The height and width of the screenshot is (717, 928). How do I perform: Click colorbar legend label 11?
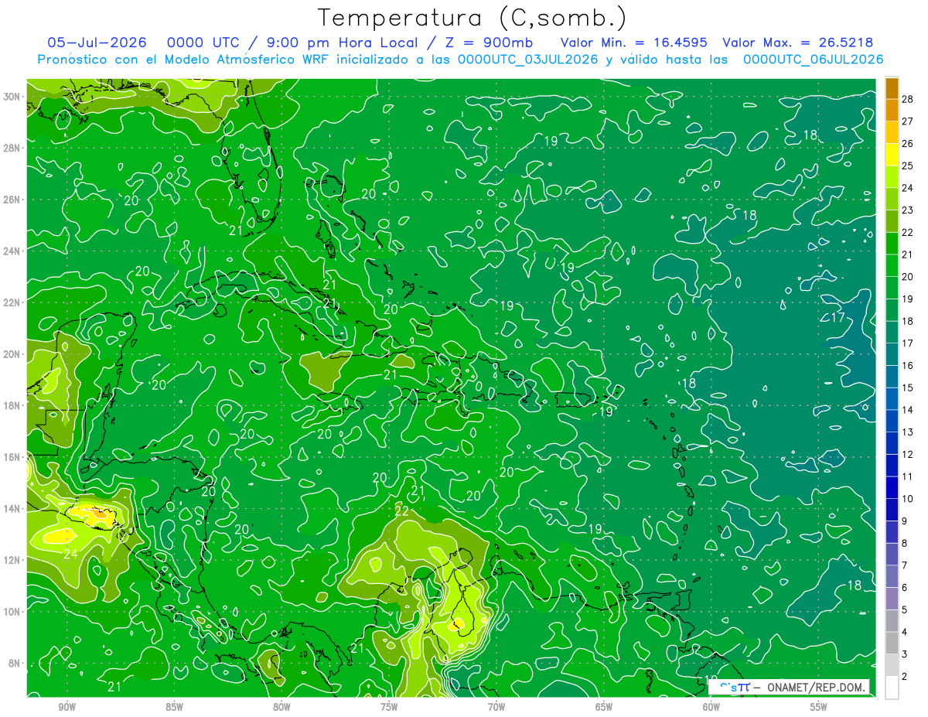(908, 476)
